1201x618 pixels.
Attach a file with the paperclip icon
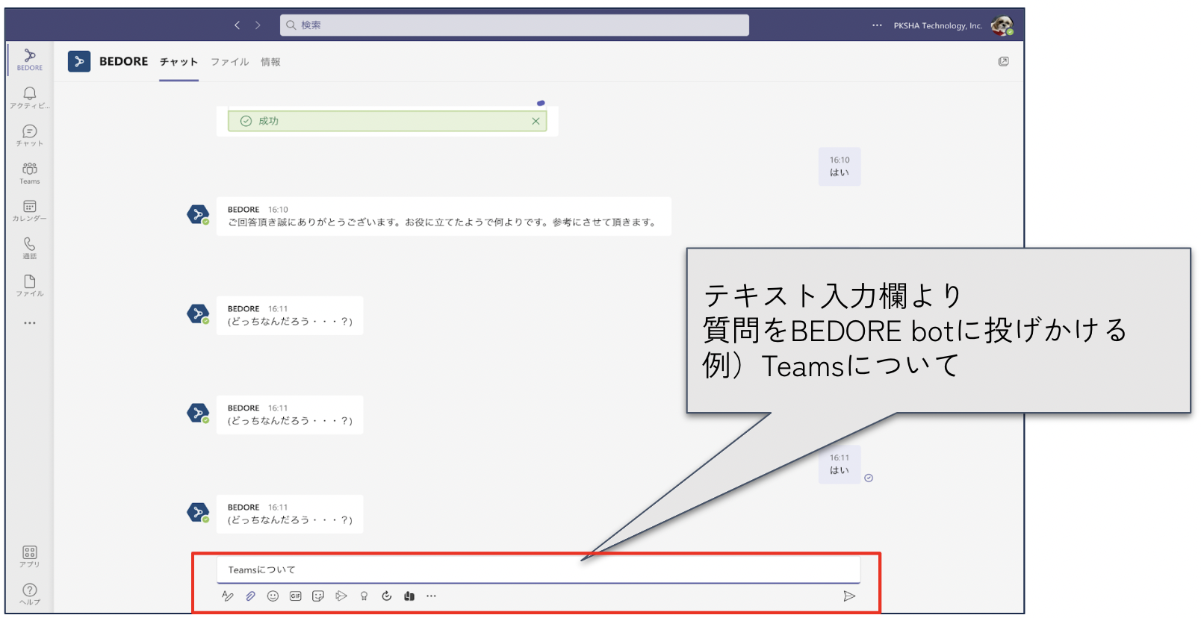point(250,596)
